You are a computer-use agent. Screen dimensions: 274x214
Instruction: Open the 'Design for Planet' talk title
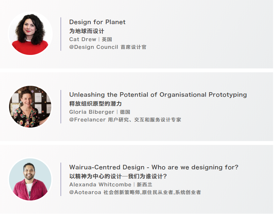[97, 22]
